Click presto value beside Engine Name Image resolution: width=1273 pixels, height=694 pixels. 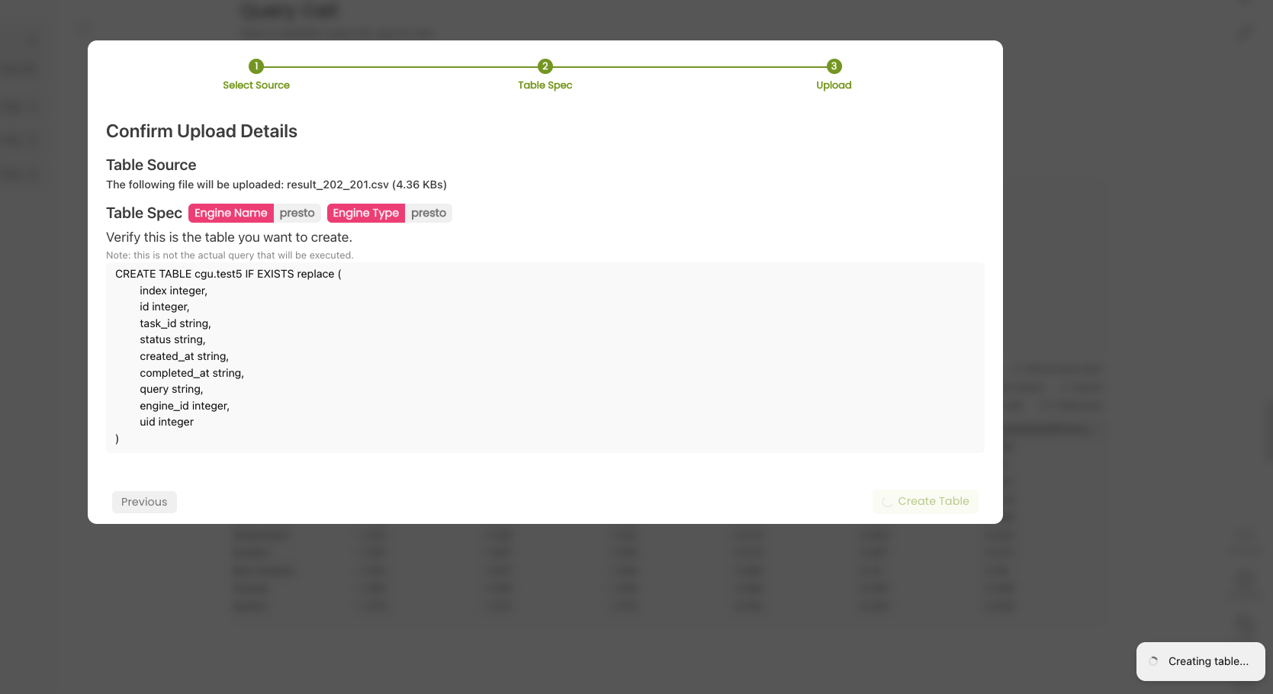coord(297,213)
